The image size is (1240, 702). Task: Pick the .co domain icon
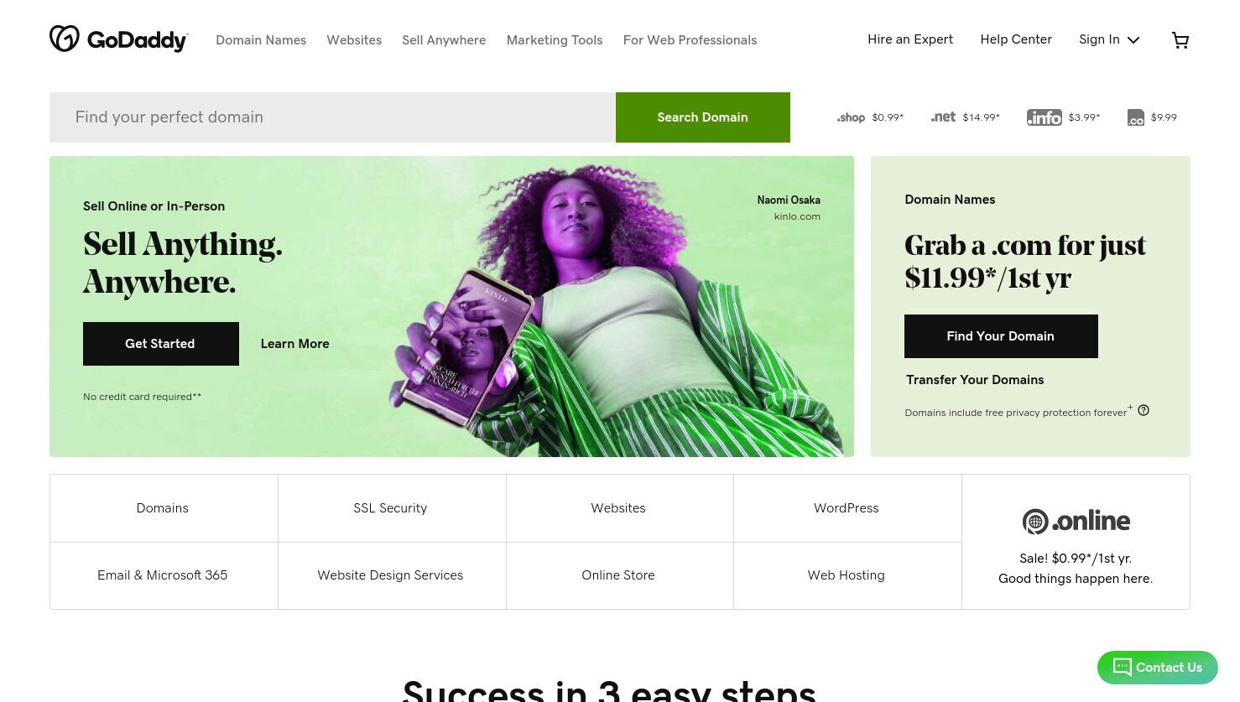[1136, 117]
